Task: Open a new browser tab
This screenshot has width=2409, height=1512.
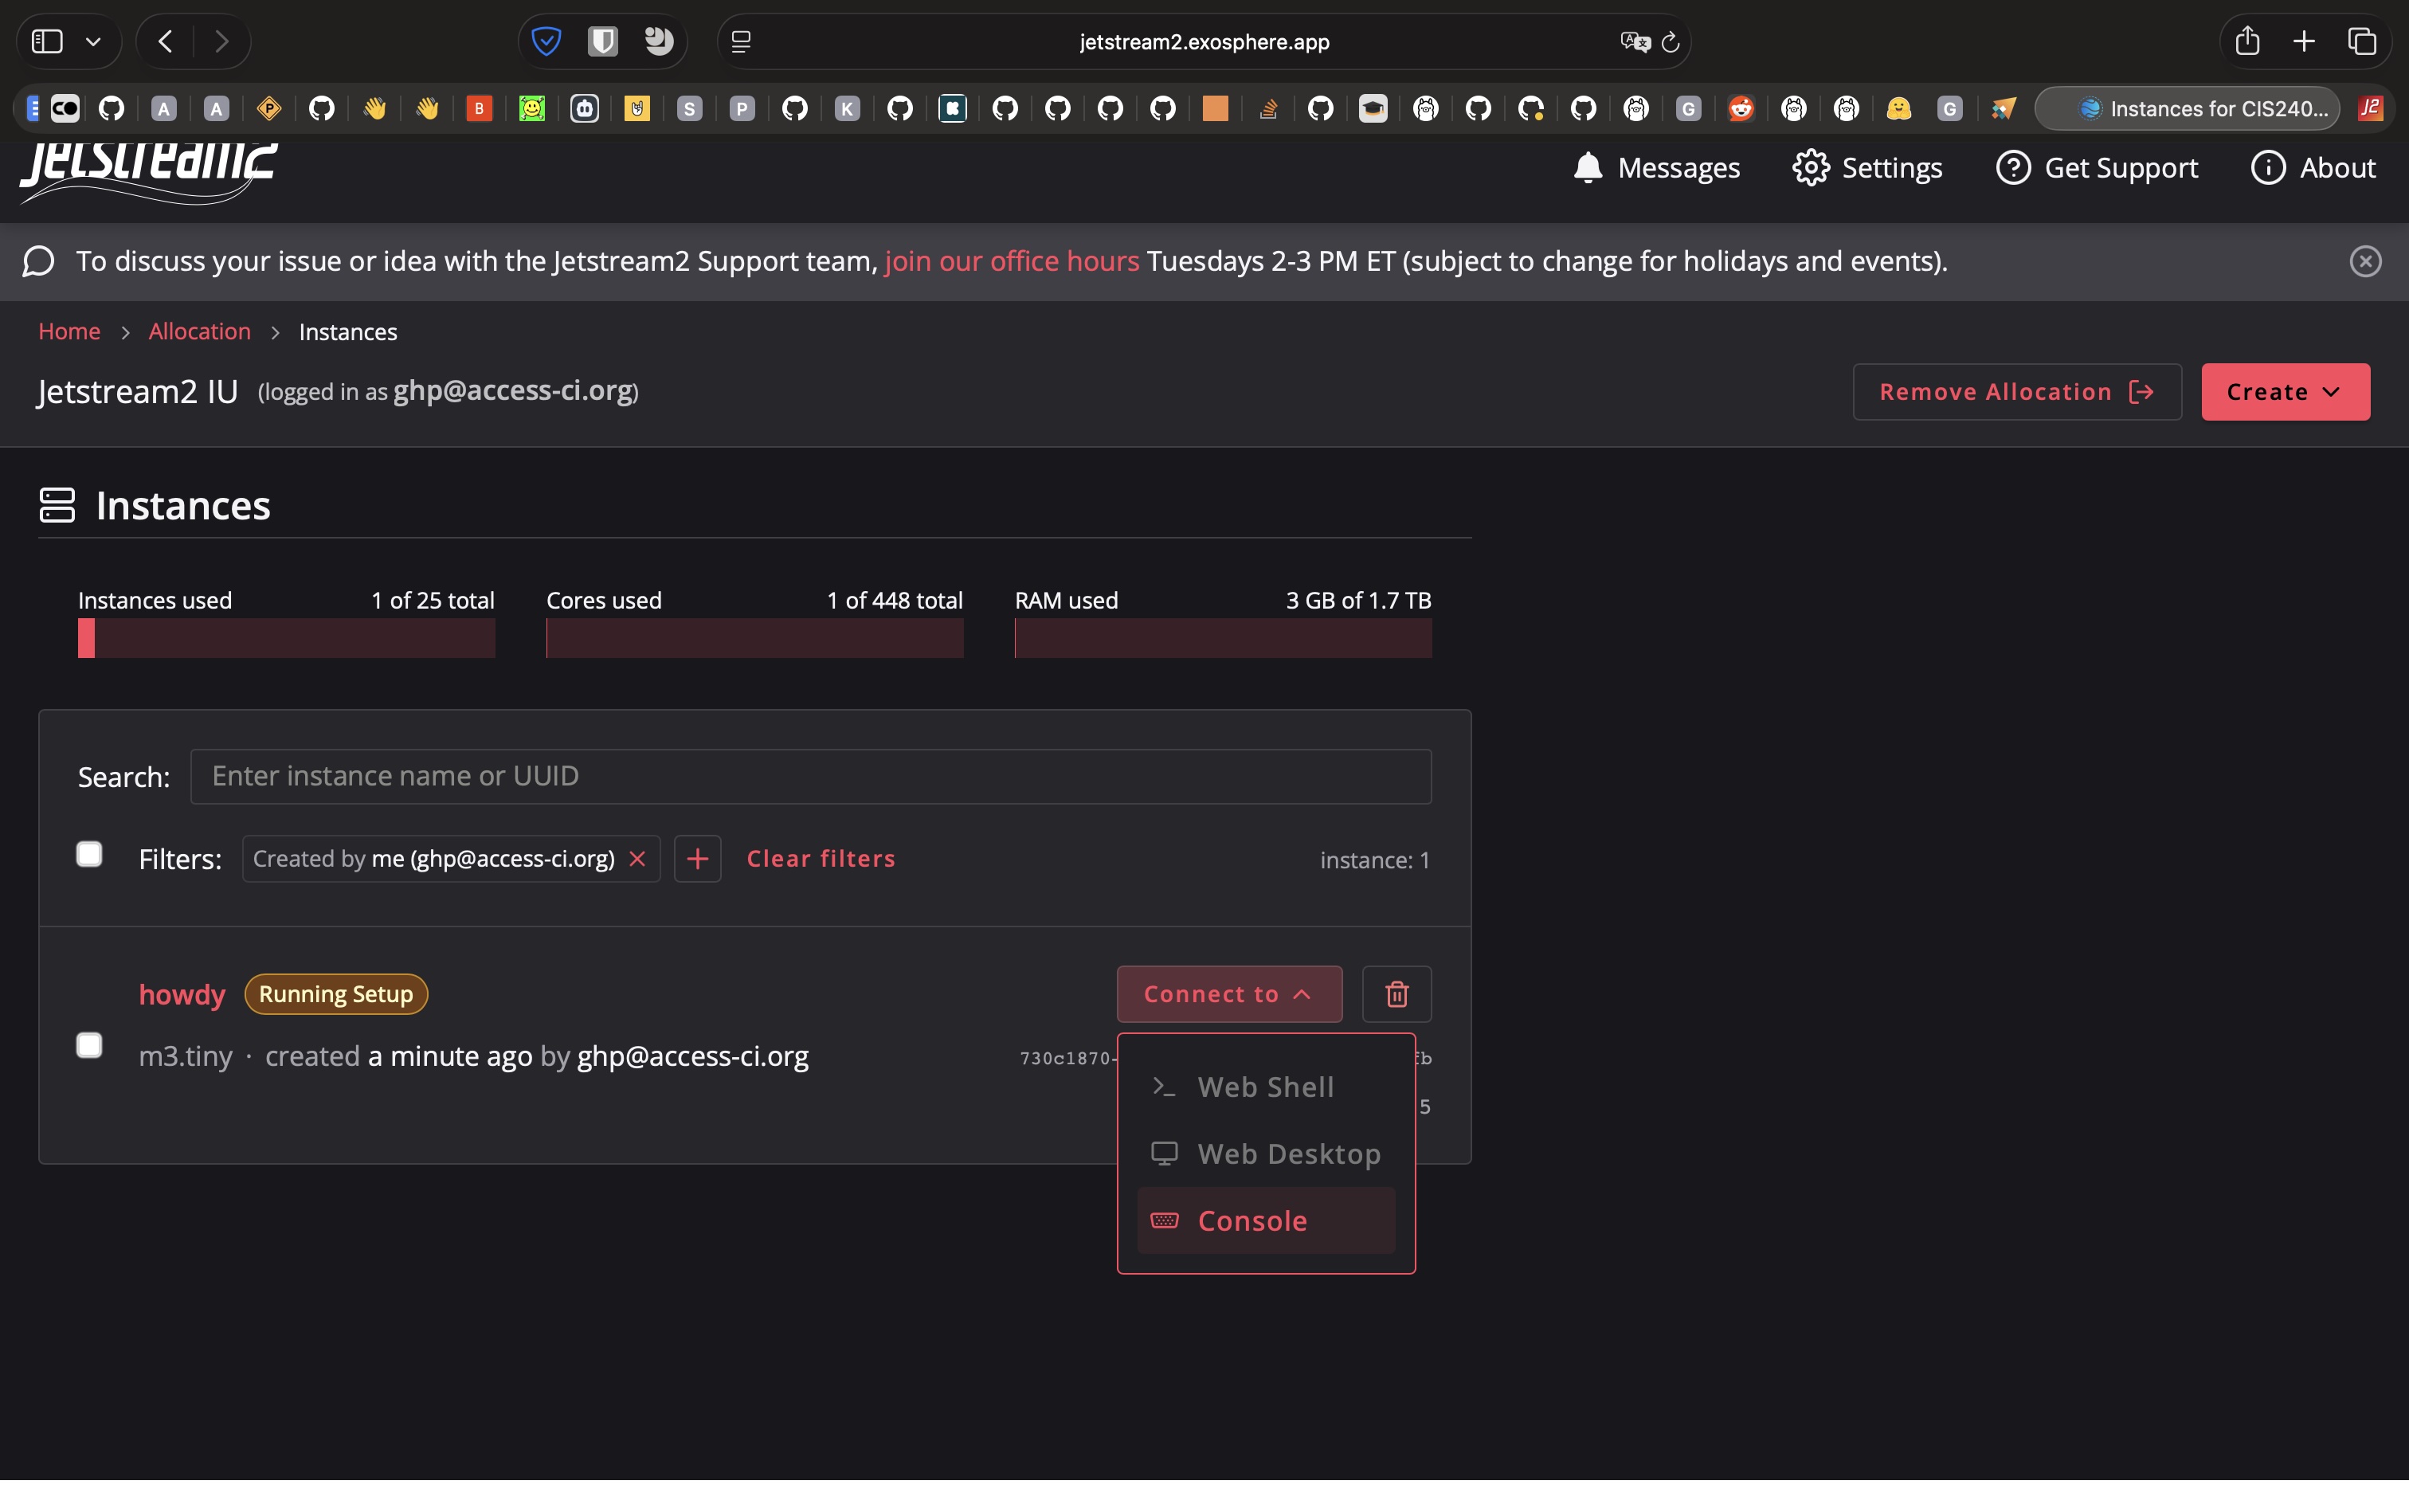Action: click(x=2304, y=41)
